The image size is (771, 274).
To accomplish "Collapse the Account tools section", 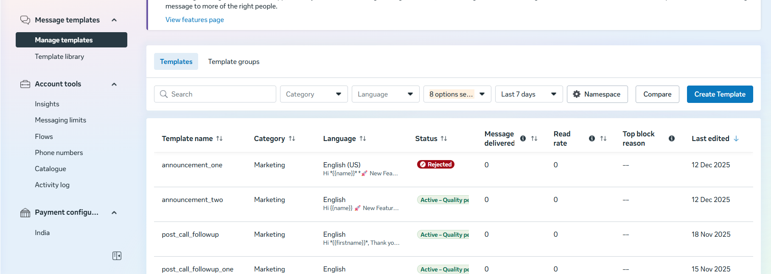I will [114, 84].
